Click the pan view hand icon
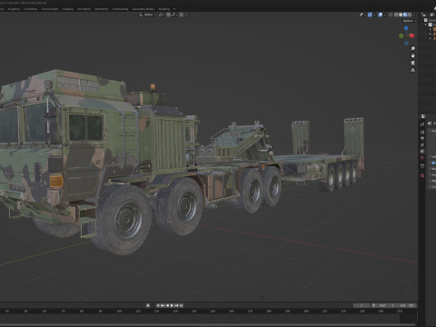 point(412,55)
